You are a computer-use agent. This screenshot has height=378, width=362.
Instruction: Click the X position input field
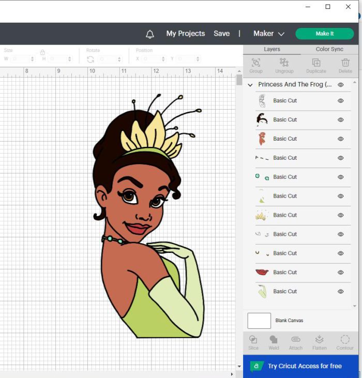(152, 59)
